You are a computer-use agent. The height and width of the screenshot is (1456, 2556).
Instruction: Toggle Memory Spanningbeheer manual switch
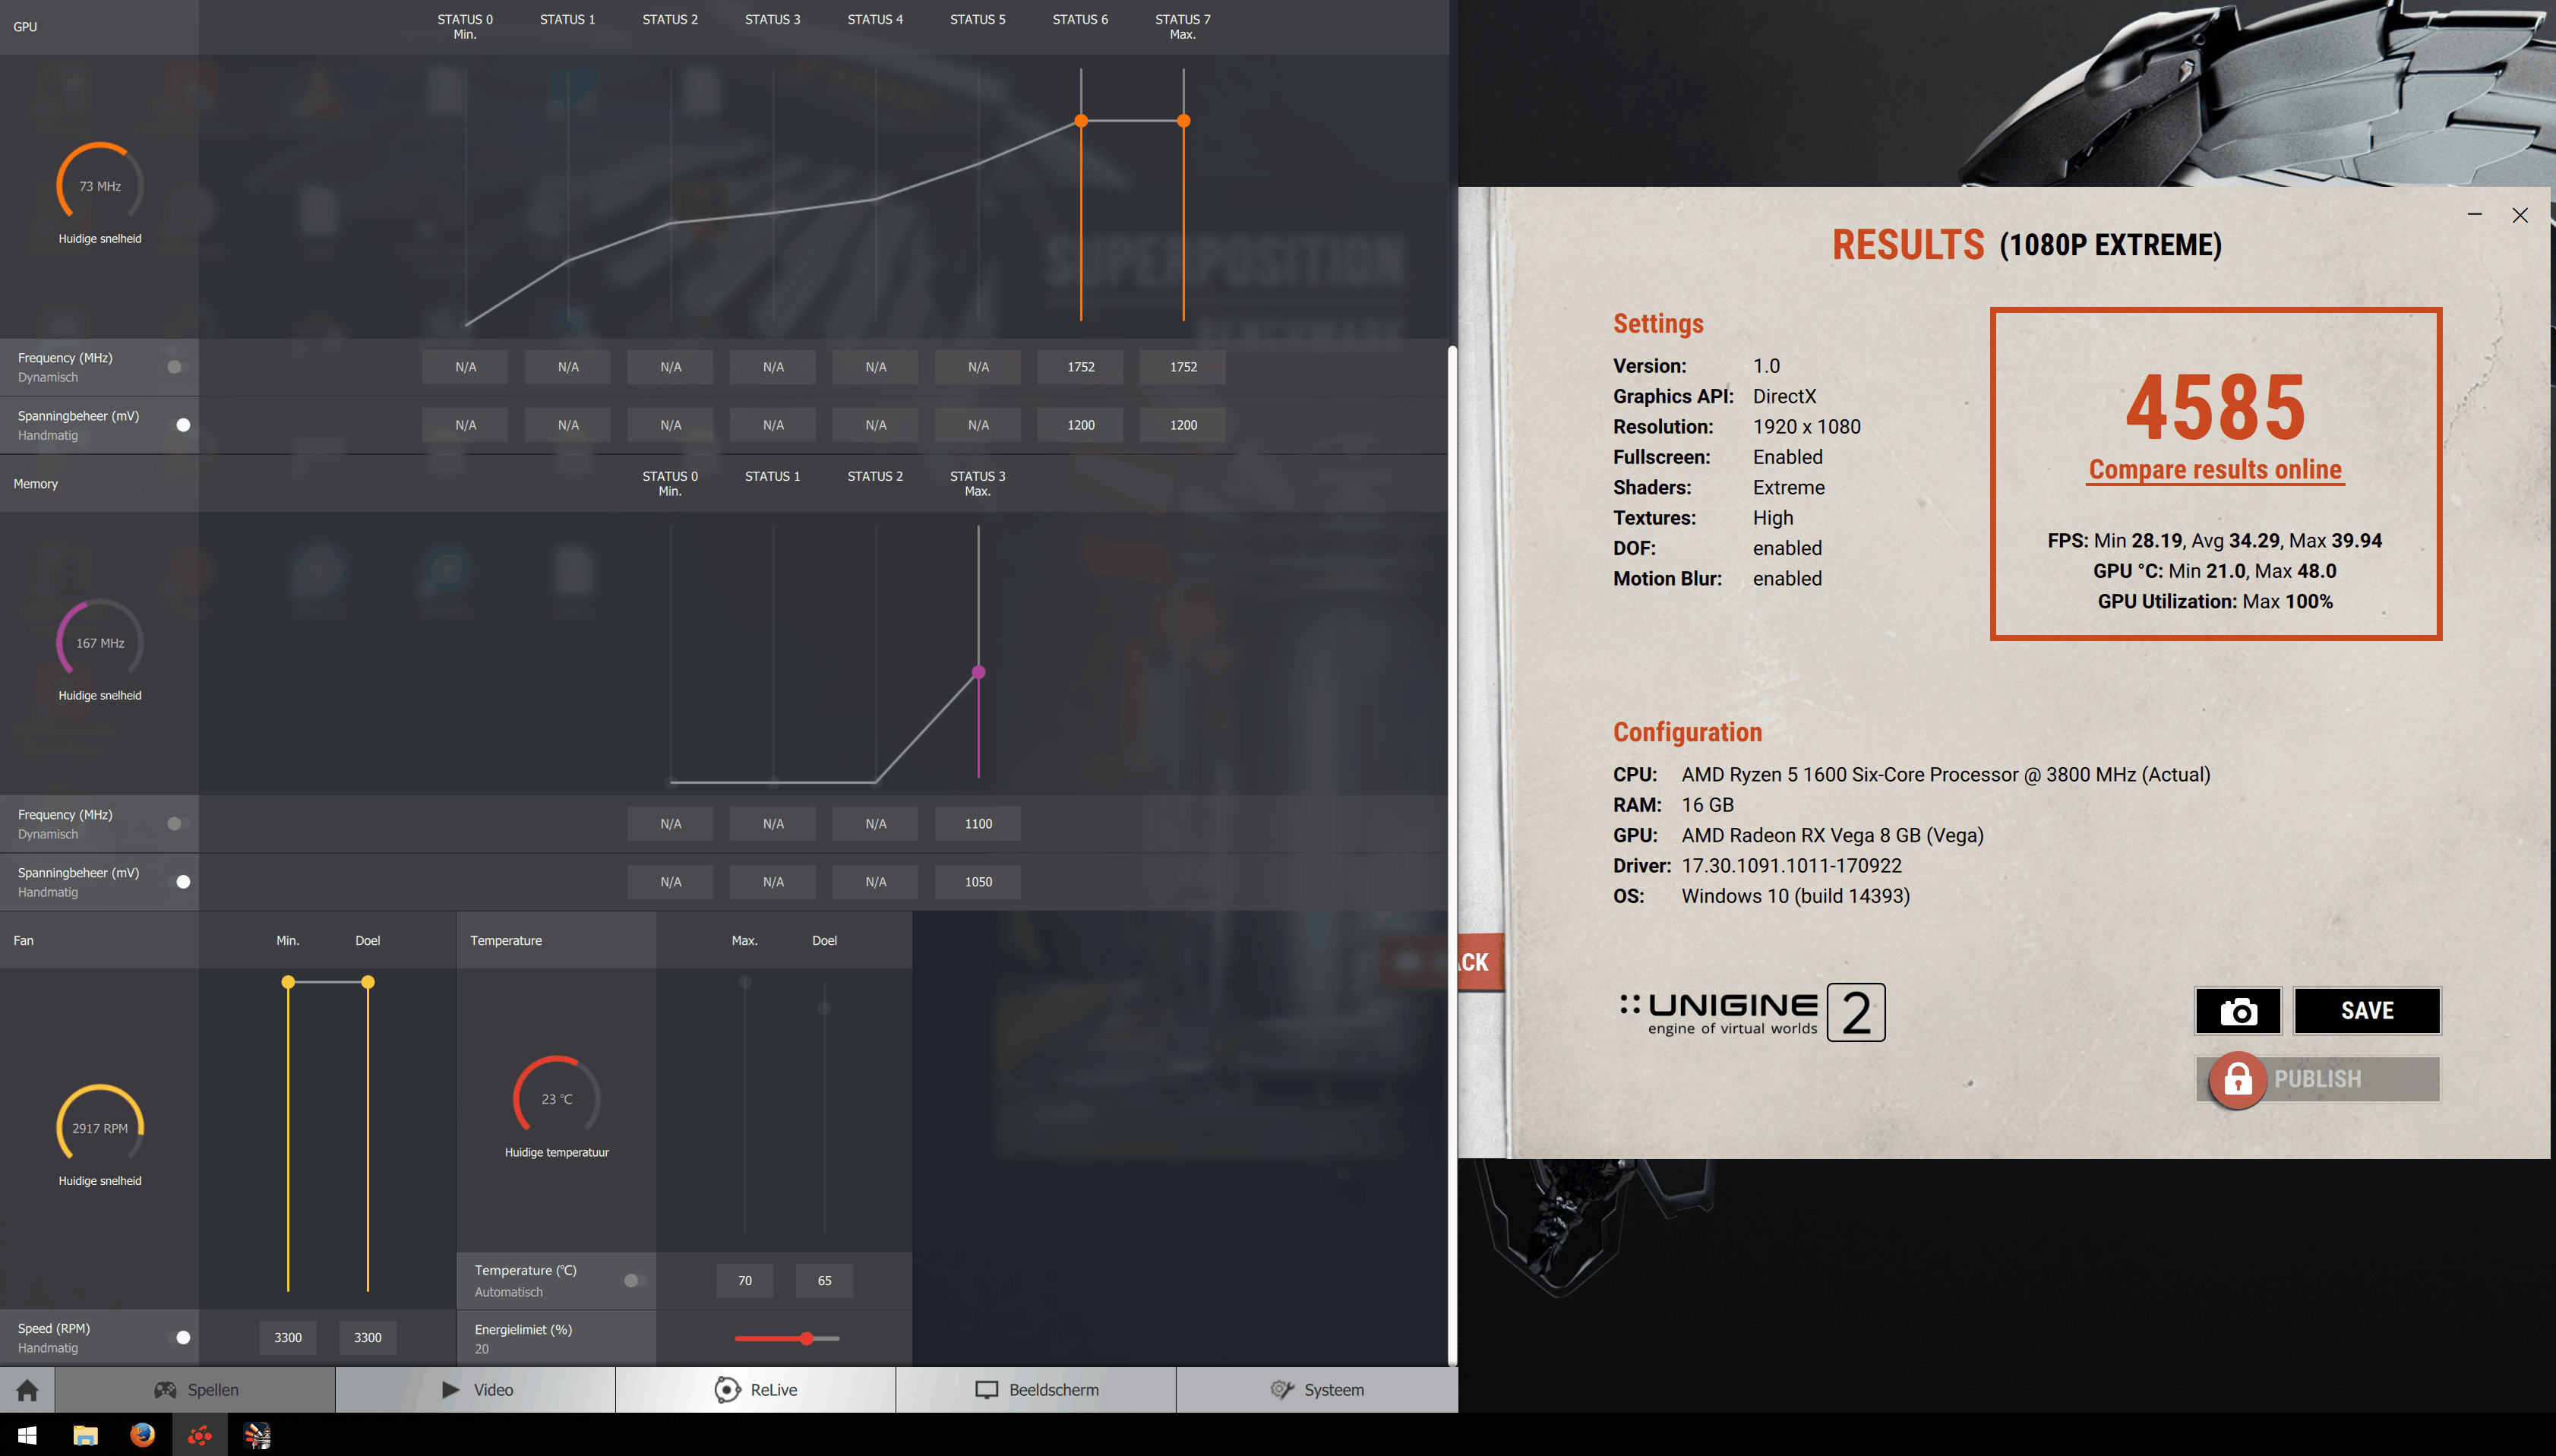[179, 882]
